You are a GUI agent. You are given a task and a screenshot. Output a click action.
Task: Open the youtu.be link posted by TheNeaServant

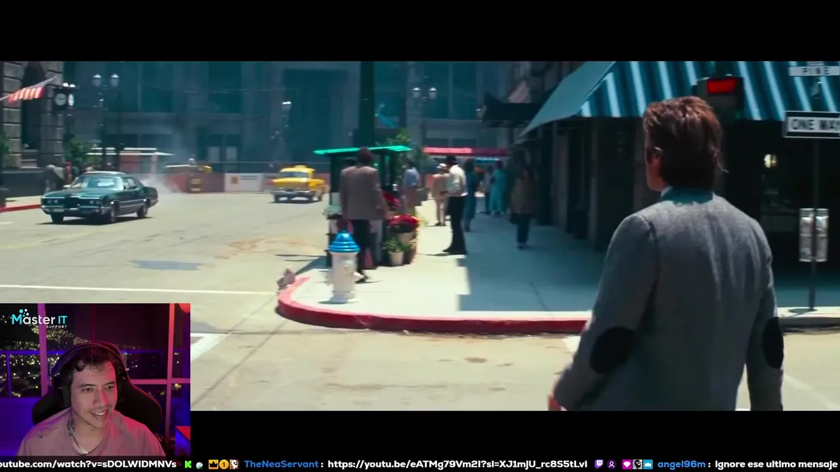pos(457,464)
